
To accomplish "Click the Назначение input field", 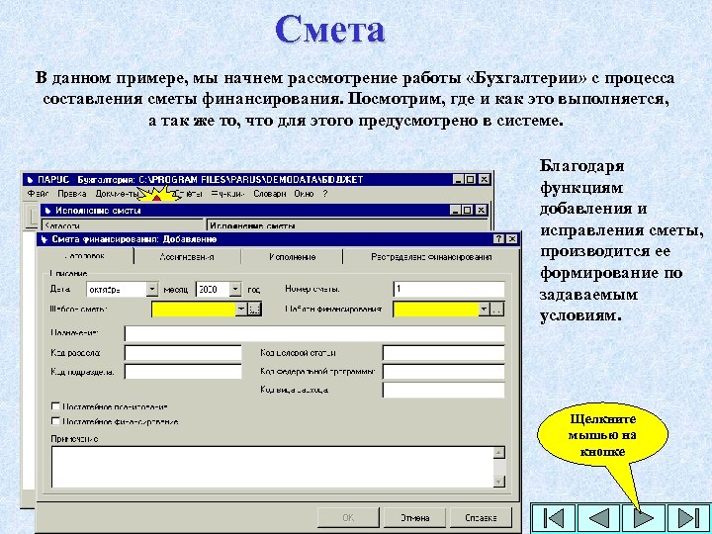I will click(314, 333).
